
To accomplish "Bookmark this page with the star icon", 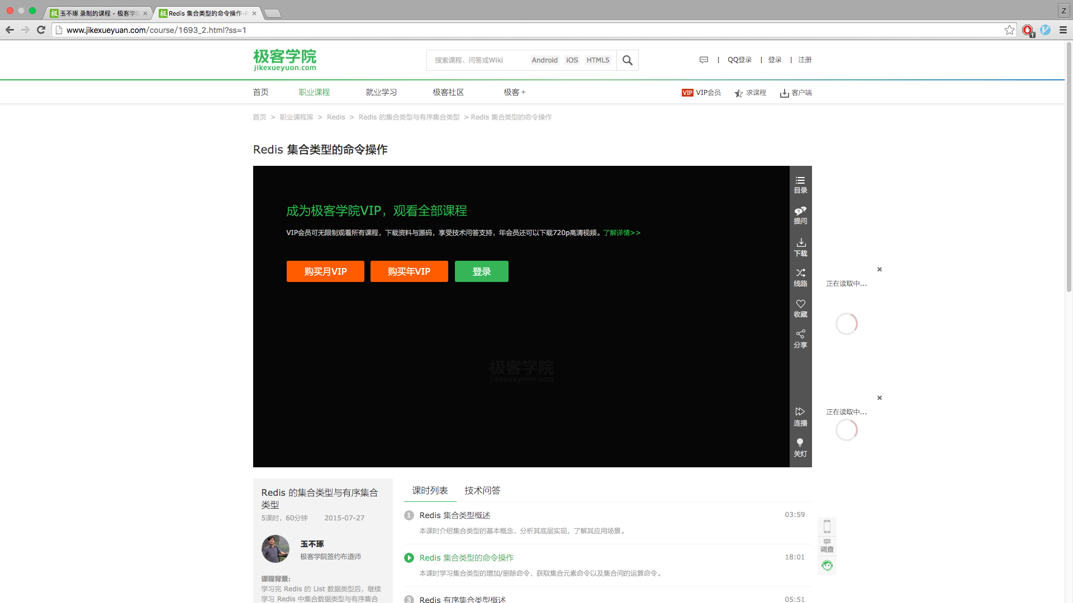I will (x=1009, y=30).
